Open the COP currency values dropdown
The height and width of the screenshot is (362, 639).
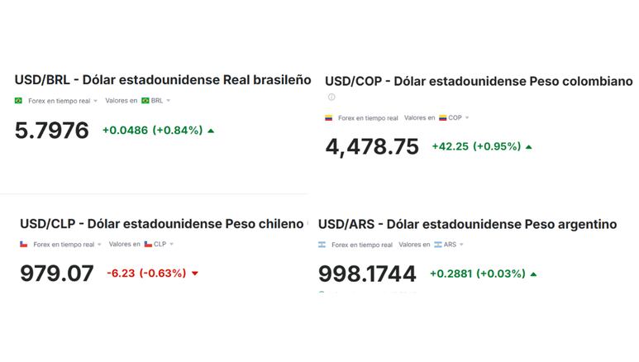(x=454, y=117)
